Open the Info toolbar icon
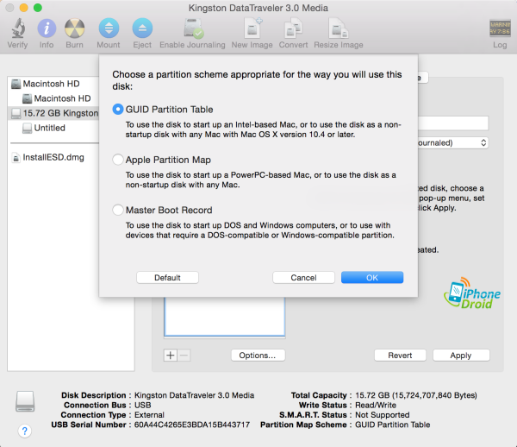 [x=47, y=28]
